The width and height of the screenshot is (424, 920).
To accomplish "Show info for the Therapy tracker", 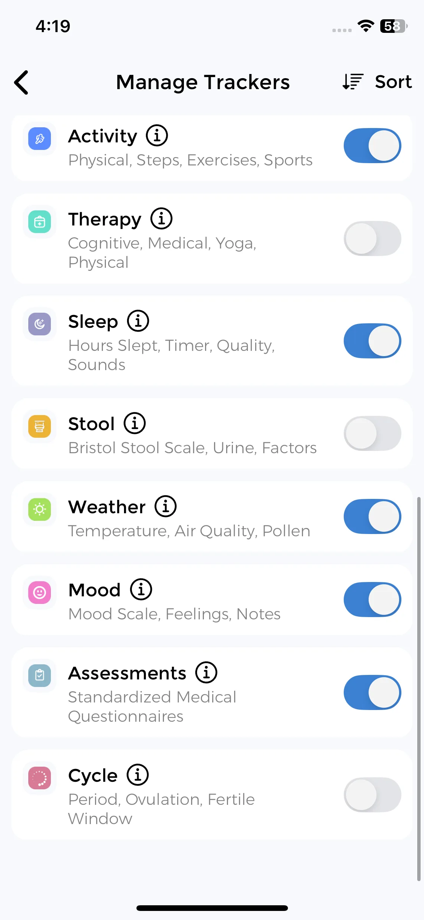I will tap(161, 219).
